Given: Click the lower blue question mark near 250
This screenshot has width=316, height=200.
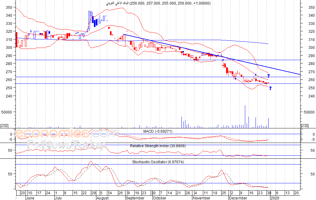Looking at the screenshot, I should point(270,88).
